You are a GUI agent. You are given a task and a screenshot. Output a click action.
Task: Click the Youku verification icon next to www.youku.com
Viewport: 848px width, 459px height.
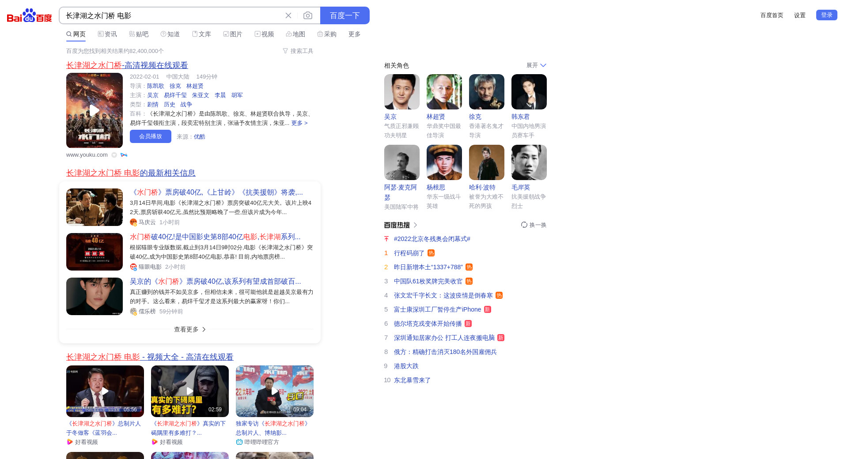(x=114, y=155)
